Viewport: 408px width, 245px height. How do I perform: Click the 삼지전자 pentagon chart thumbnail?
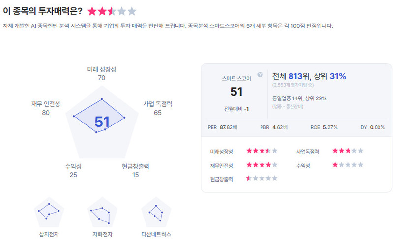(x=49, y=212)
